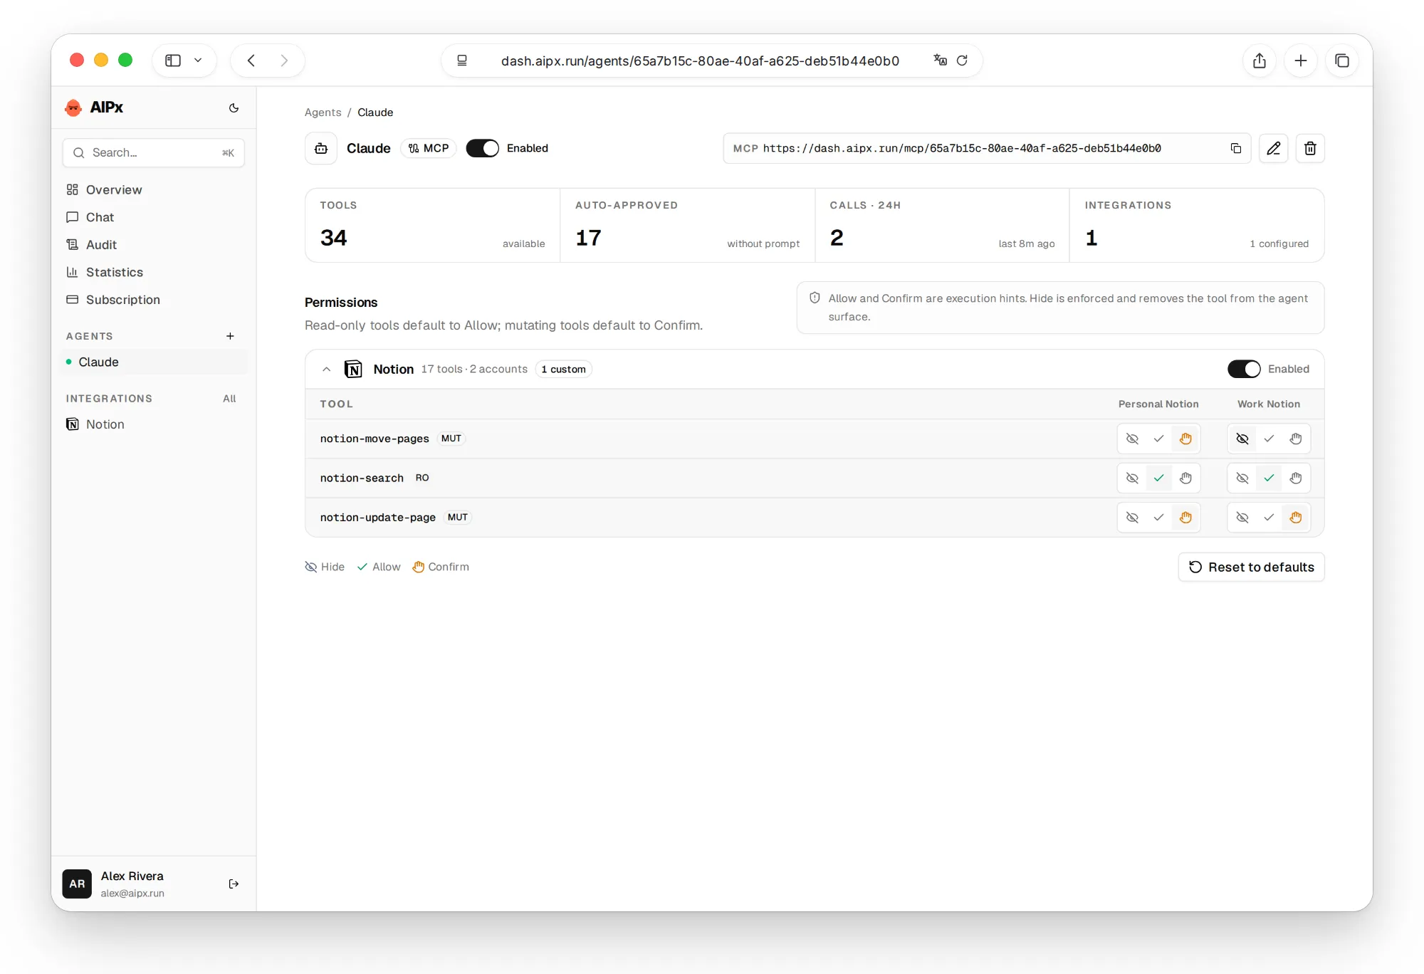The width and height of the screenshot is (1424, 974).
Task: Click the Agents breadcrumb link
Action: tap(323, 112)
